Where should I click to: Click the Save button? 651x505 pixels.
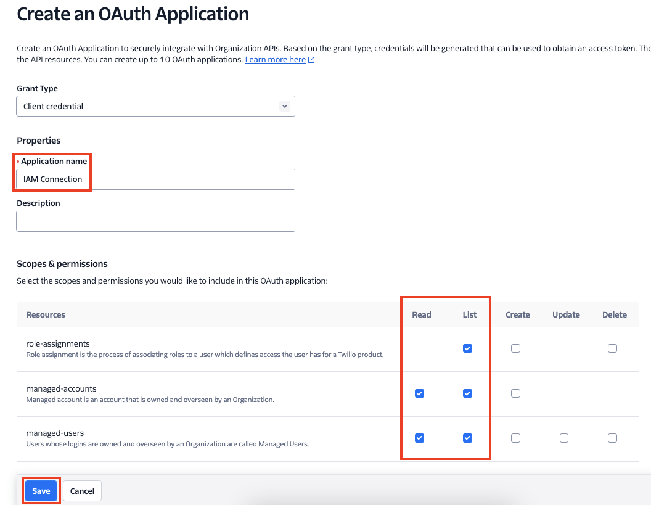(x=41, y=491)
